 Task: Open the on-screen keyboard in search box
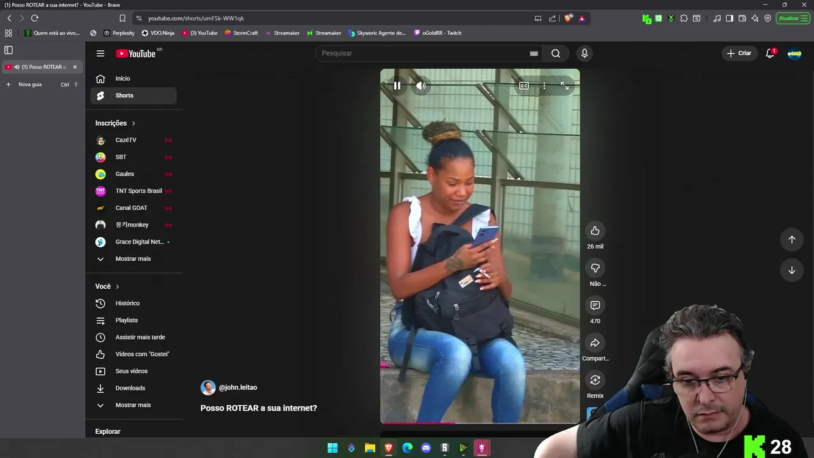click(534, 53)
